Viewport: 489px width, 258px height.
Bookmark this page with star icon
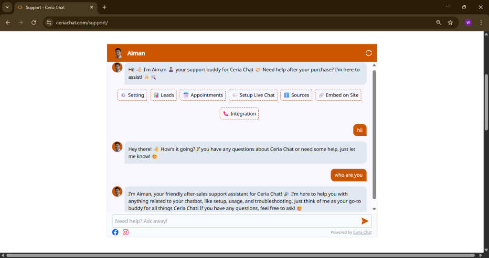click(450, 22)
